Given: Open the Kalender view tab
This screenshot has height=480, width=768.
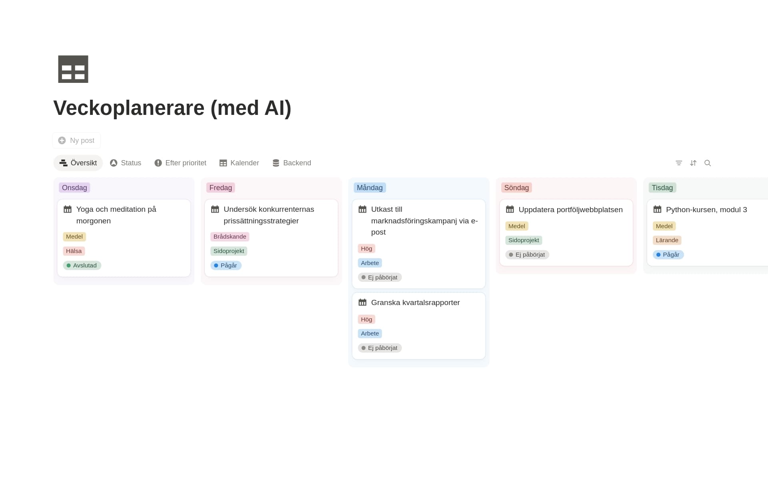Looking at the screenshot, I should [x=239, y=163].
